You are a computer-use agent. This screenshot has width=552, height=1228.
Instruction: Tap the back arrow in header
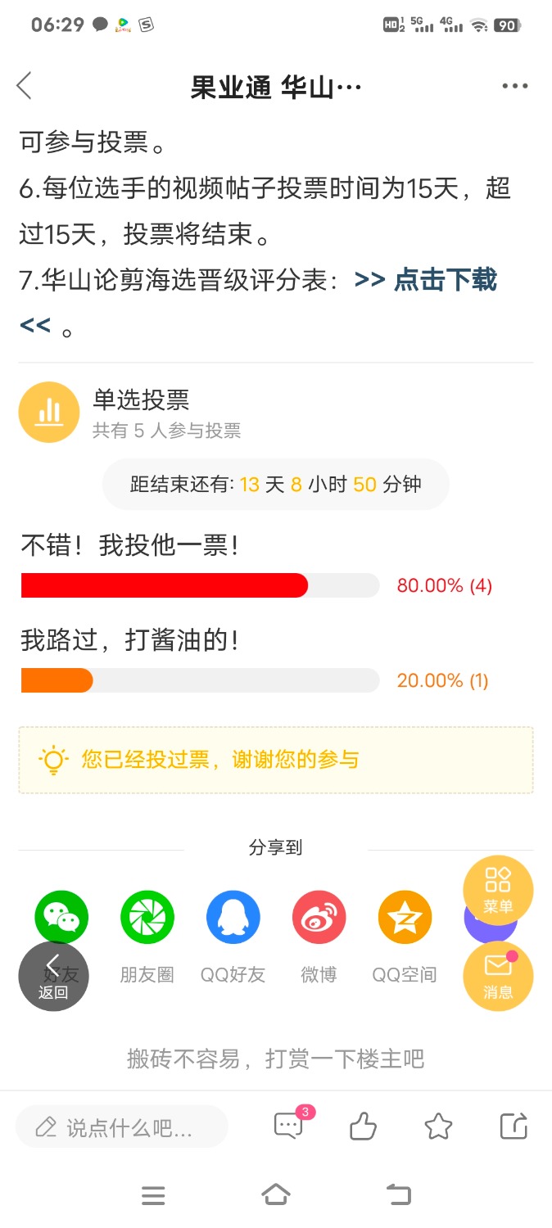click(x=24, y=85)
